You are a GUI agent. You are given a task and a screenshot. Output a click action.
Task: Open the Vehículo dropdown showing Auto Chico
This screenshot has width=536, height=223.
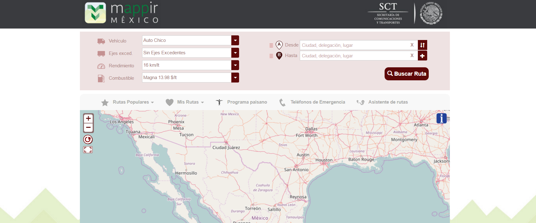pyautogui.click(x=190, y=40)
